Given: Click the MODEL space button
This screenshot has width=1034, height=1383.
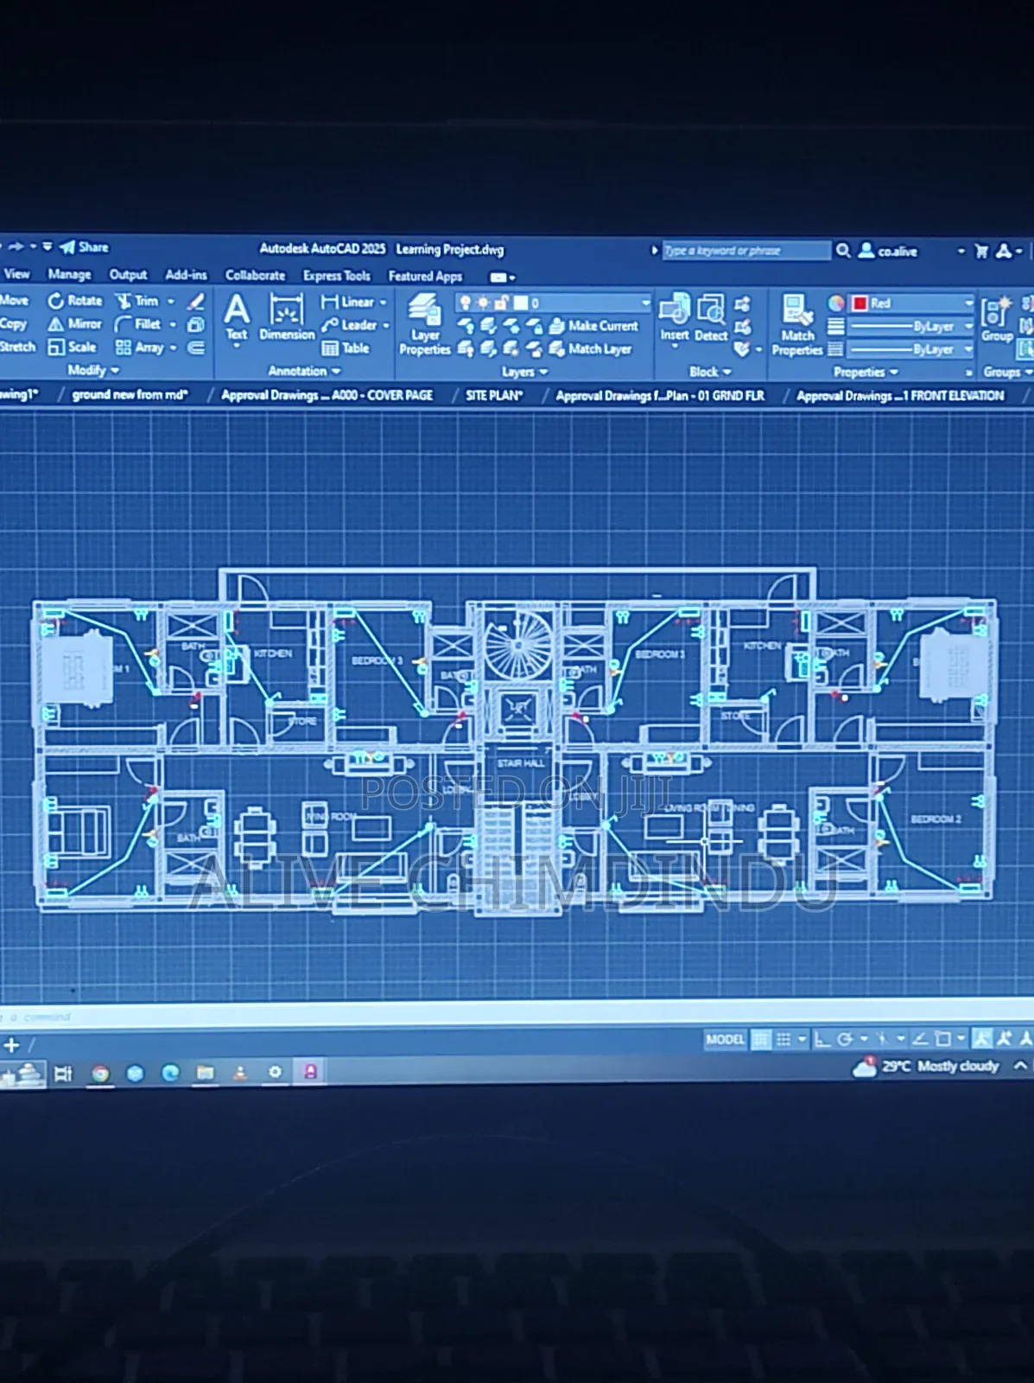Looking at the screenshot, I should [x=725, y=1039].
